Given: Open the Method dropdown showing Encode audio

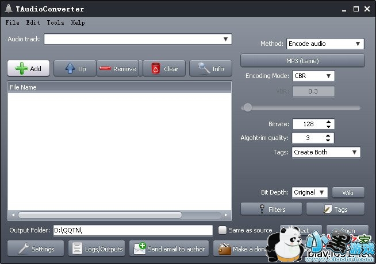Looking at the screenshot, I should pyautogui.click(x=325, y=44).
